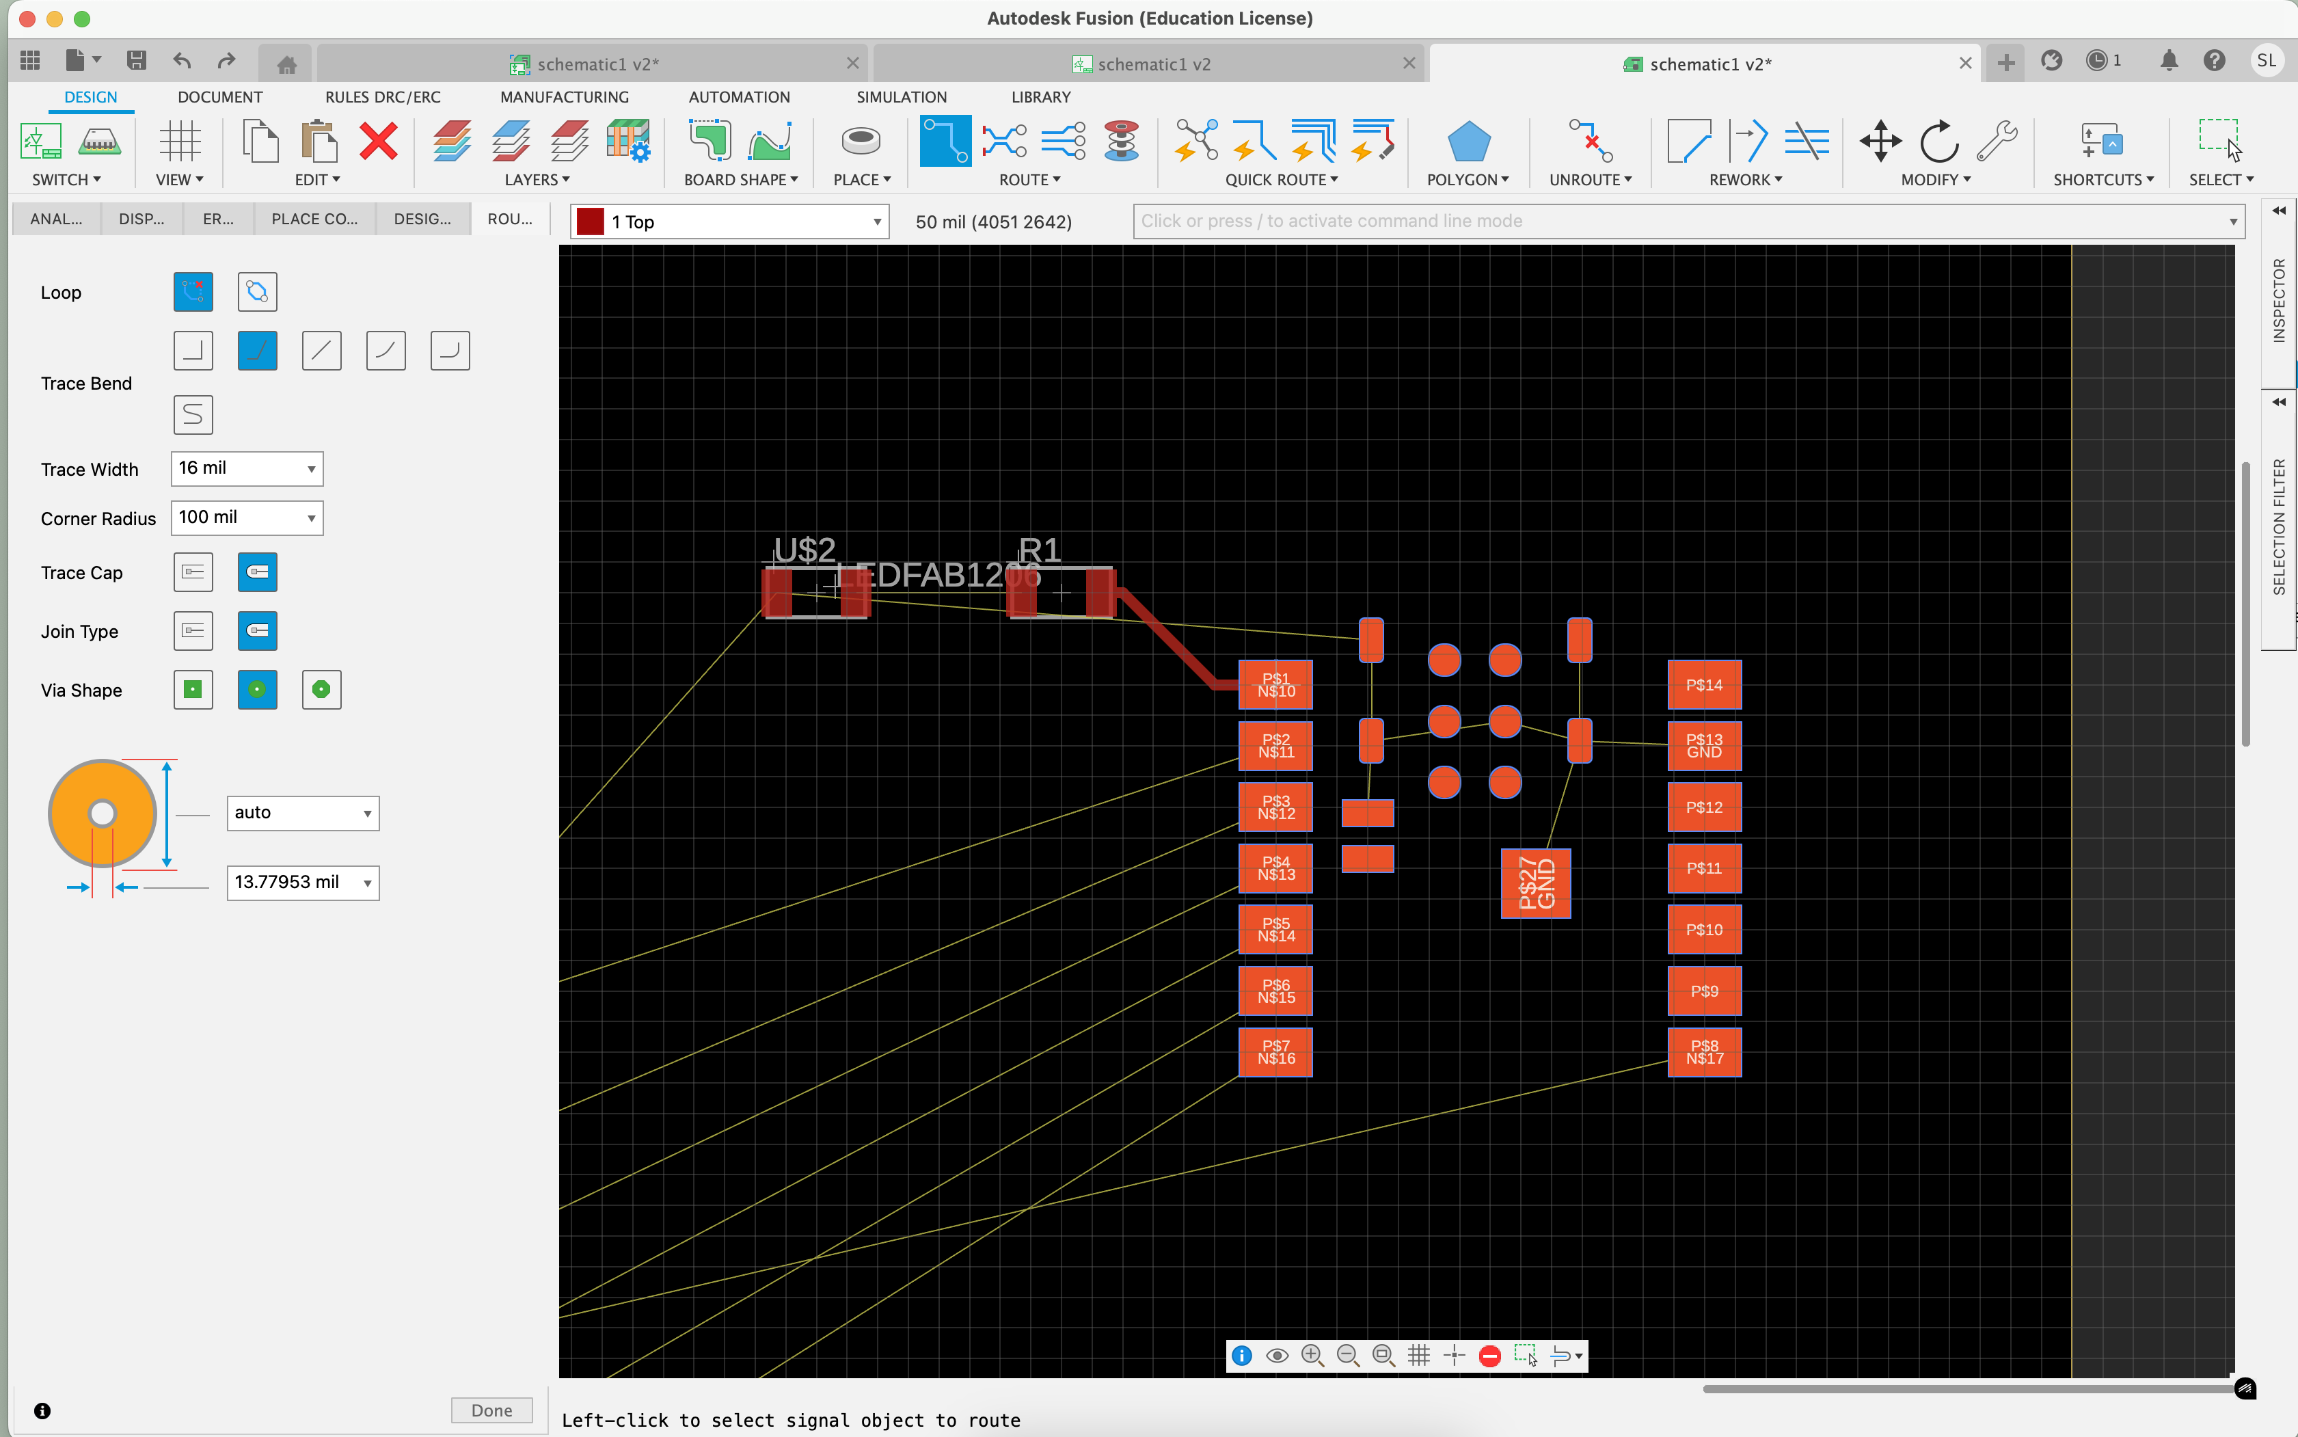2298x1437 pixels.
Task: Click the Done button
Action: pyautogui.click(x=491, y=1410)
